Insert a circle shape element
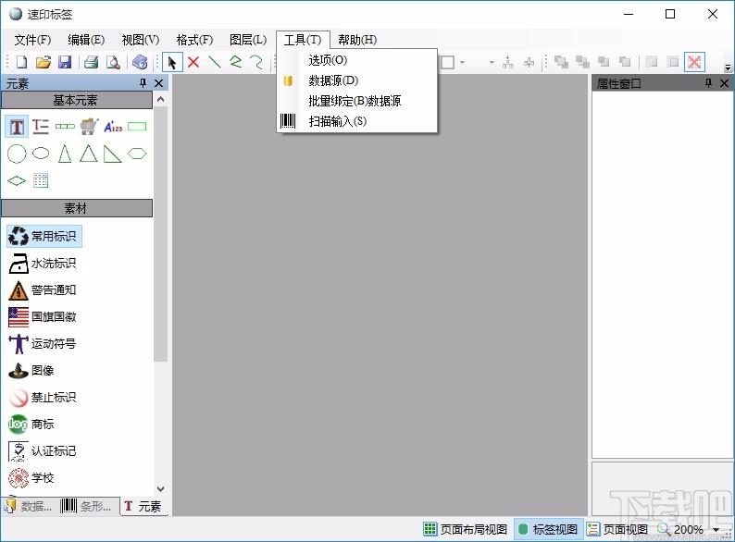 (17, 154)
